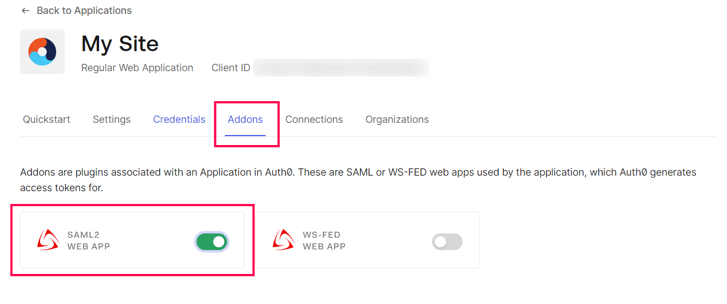Click the SAML2 Web App Auth0 icon
The height and width of the screenshot is (304, 727).
pos(48,240)
